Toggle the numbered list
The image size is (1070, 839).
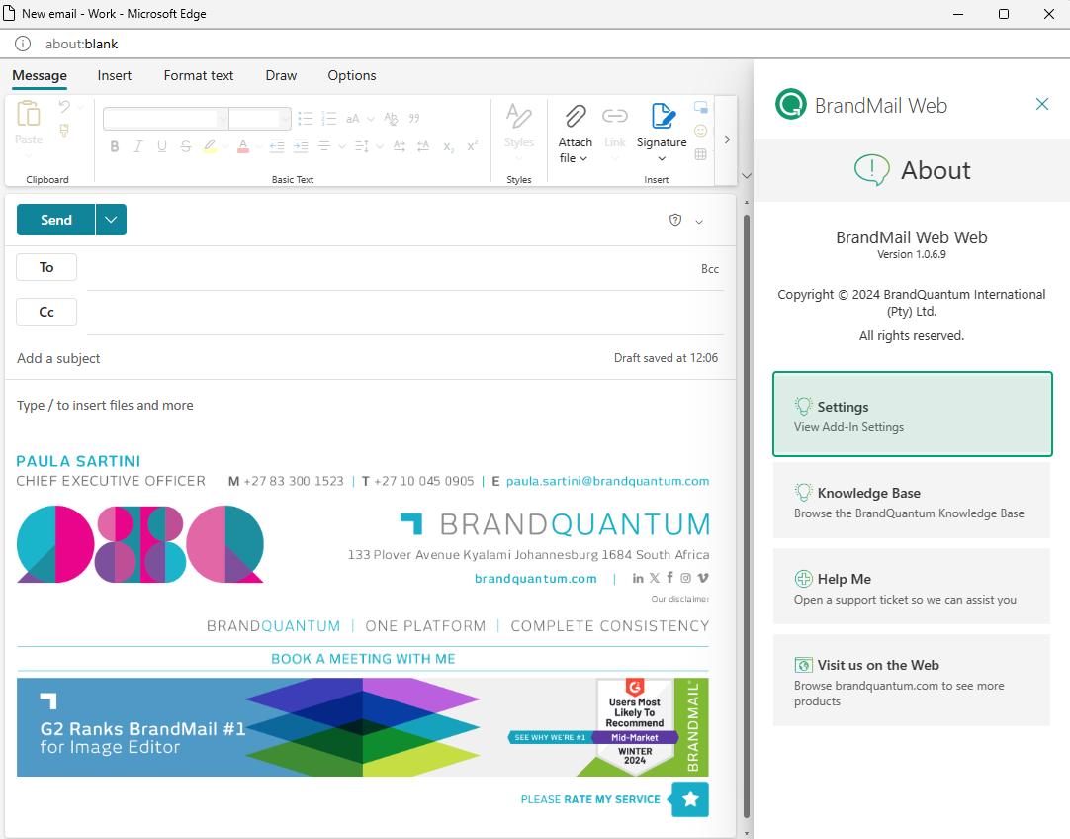pos(329,118)
